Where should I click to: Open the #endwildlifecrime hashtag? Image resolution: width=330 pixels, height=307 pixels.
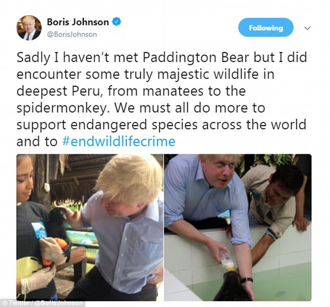pos(119,141)
